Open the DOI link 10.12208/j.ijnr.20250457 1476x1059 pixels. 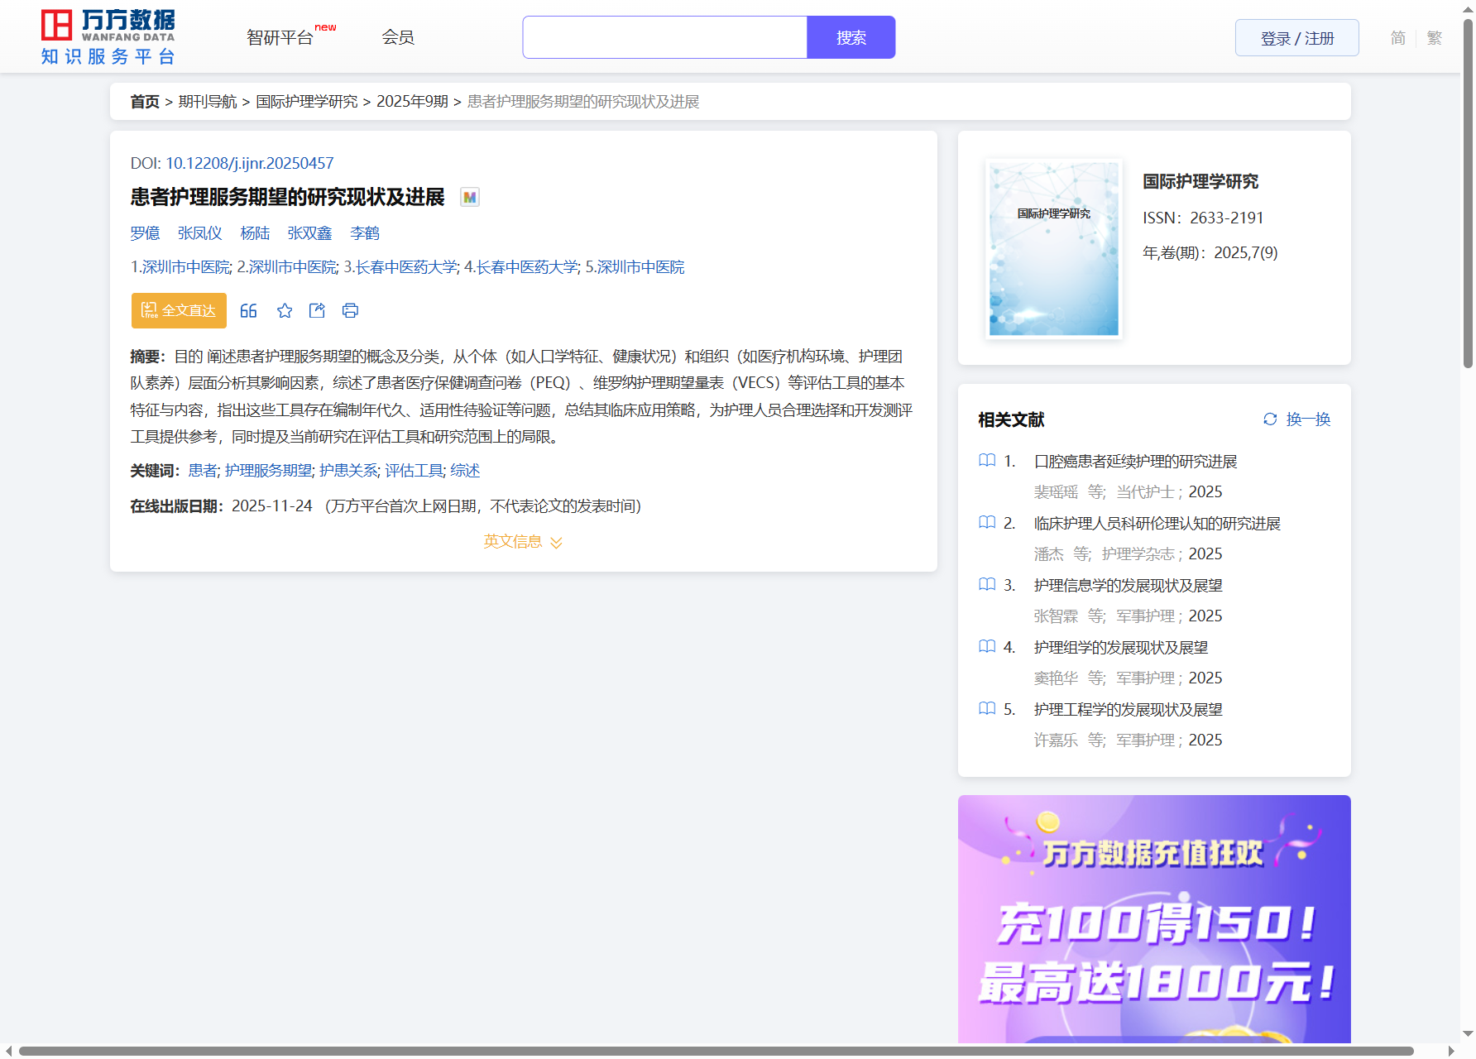(x=249, y=164)
